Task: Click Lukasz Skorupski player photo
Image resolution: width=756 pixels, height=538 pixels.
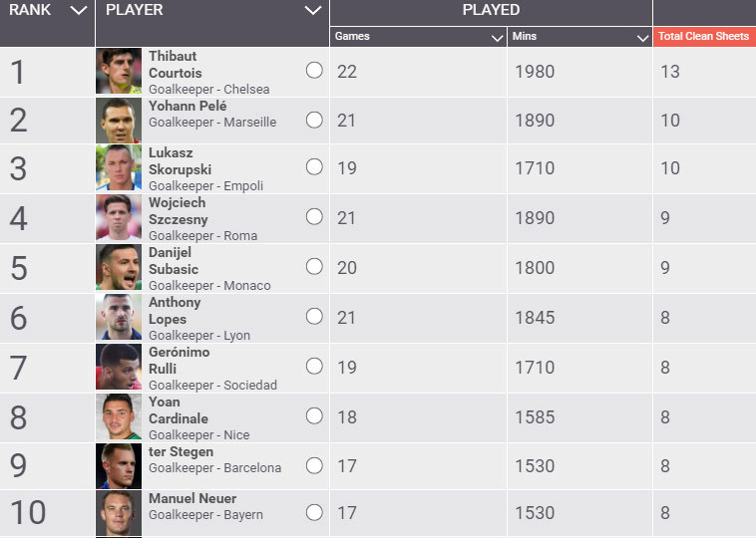Action: pyautogui.click(x=119, y=168)
